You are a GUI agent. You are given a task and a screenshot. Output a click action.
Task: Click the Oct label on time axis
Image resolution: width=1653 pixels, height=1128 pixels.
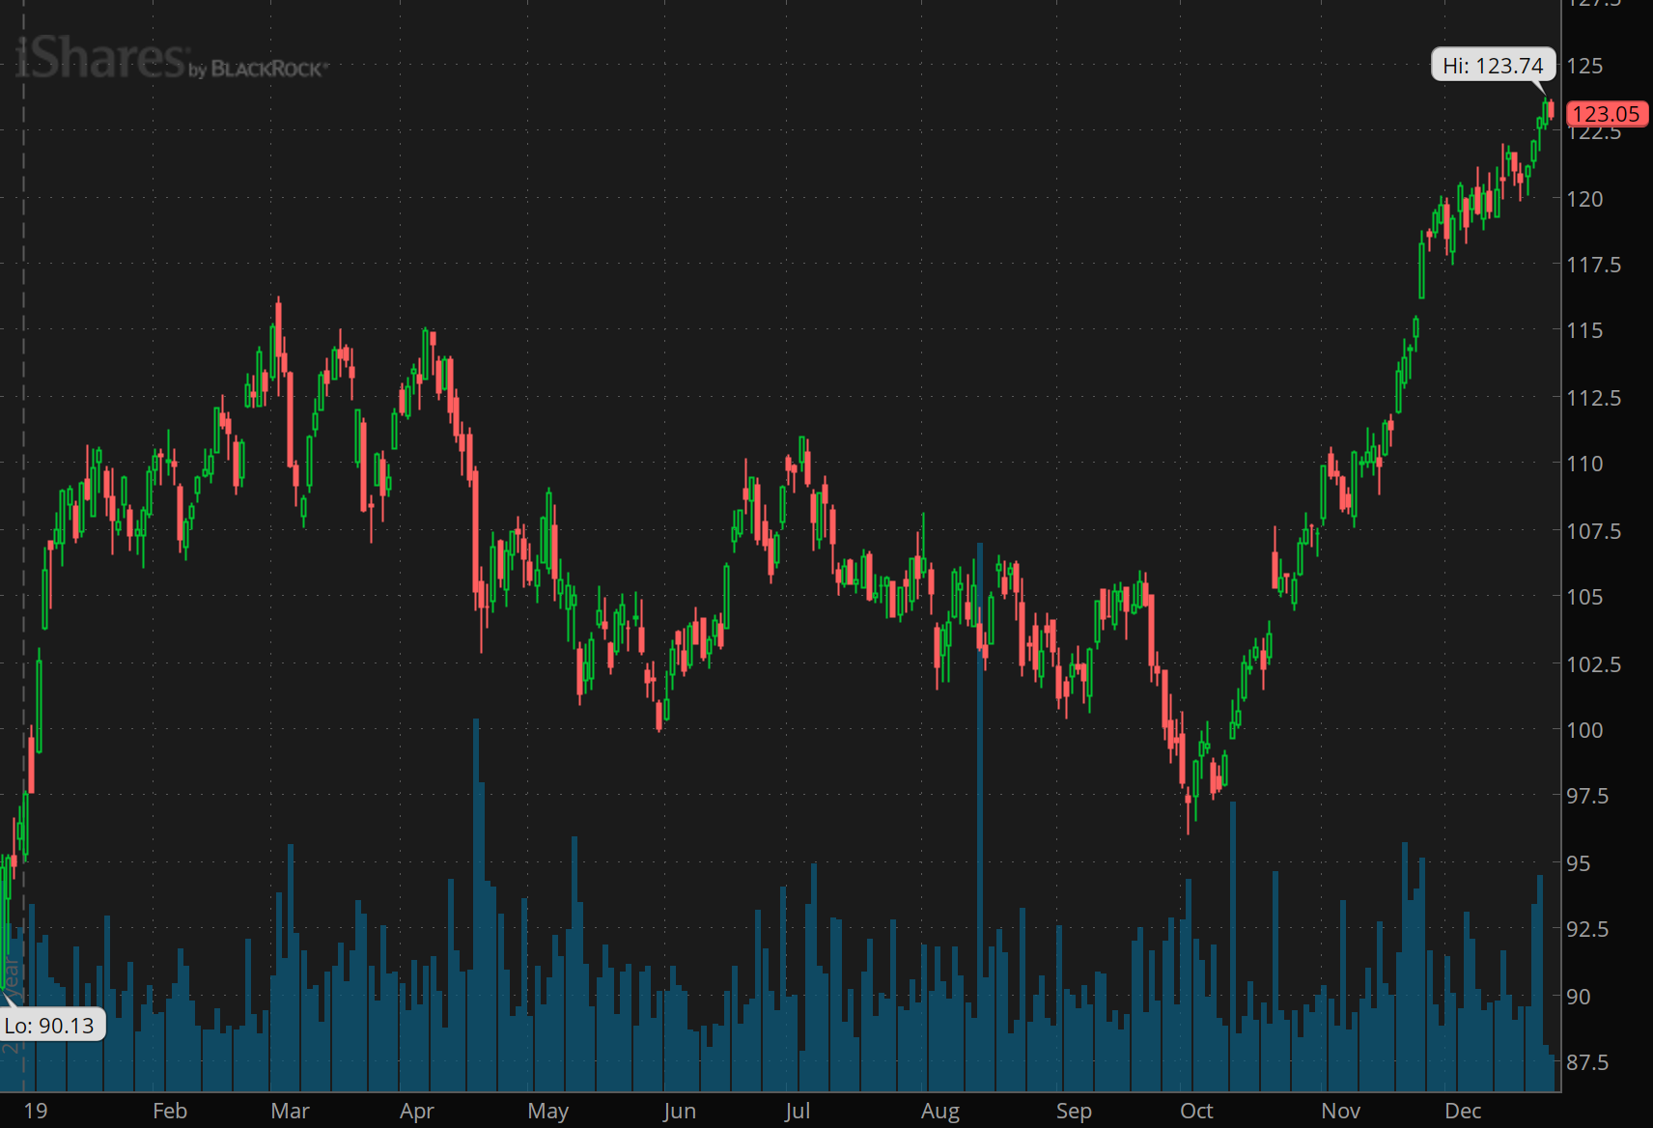coord(1196,1111)
